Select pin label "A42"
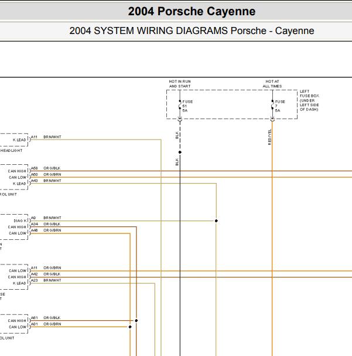 click(34, 274)
